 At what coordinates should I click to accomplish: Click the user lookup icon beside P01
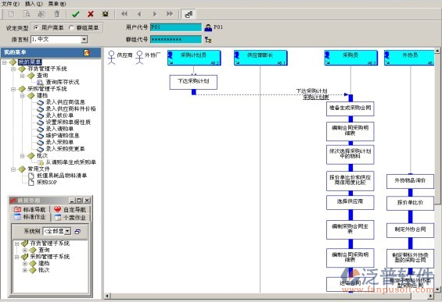click(208, 27)
